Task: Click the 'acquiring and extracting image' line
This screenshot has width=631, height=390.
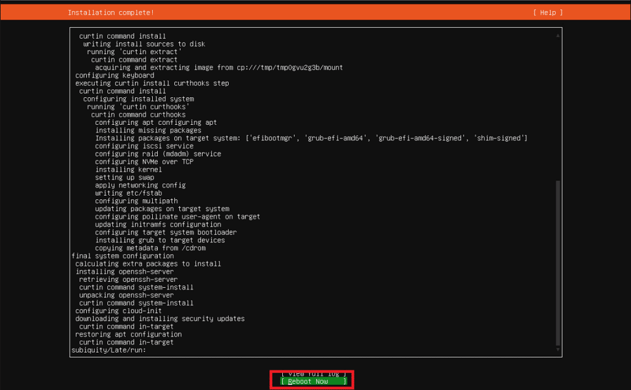Action: click(x=219, y=68)
